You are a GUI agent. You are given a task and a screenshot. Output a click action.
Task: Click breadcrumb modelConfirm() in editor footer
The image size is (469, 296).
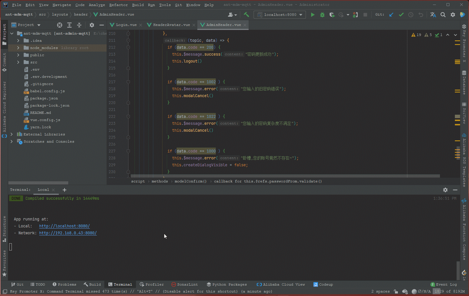coord(190,181)
